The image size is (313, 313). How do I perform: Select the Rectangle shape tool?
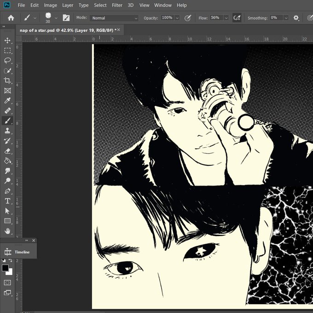(x=7, y=221)
